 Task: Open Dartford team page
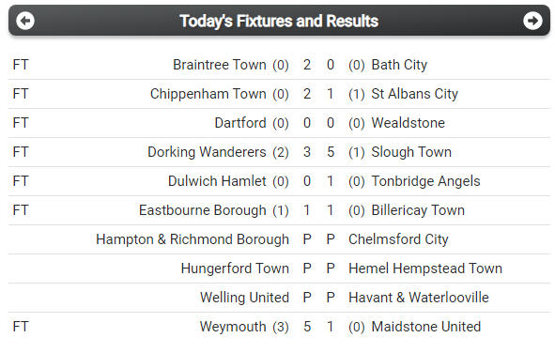(240, 123)
